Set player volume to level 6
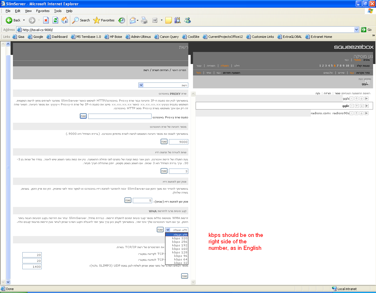The image size is (376, 293). pos(335,66)
